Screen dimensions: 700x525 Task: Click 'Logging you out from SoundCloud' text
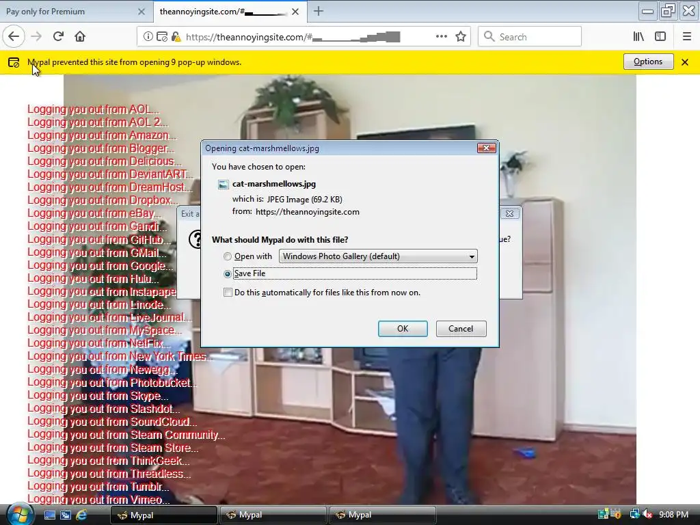[112, 422]
